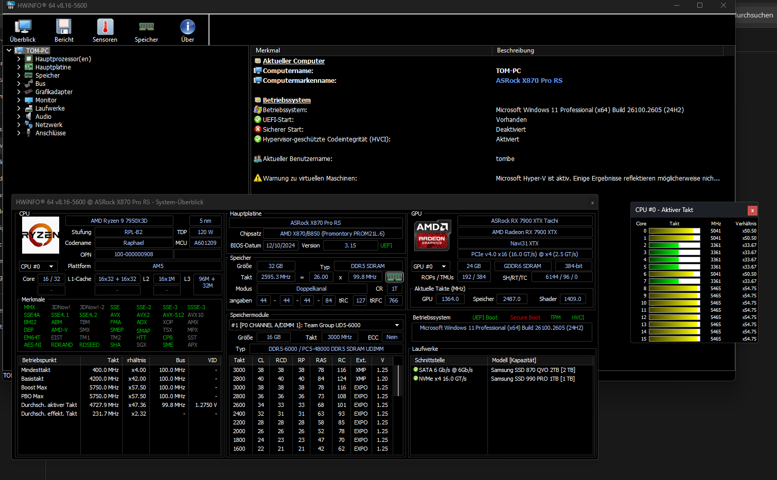Image resolution: width=777 pixels, height=480 pixels.
Task: Click the ASRock X870 Pro RS link
Action: tap(529, 80)
